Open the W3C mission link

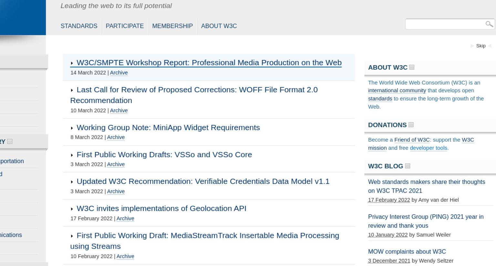pyautogui.click(x=421, y=144)
